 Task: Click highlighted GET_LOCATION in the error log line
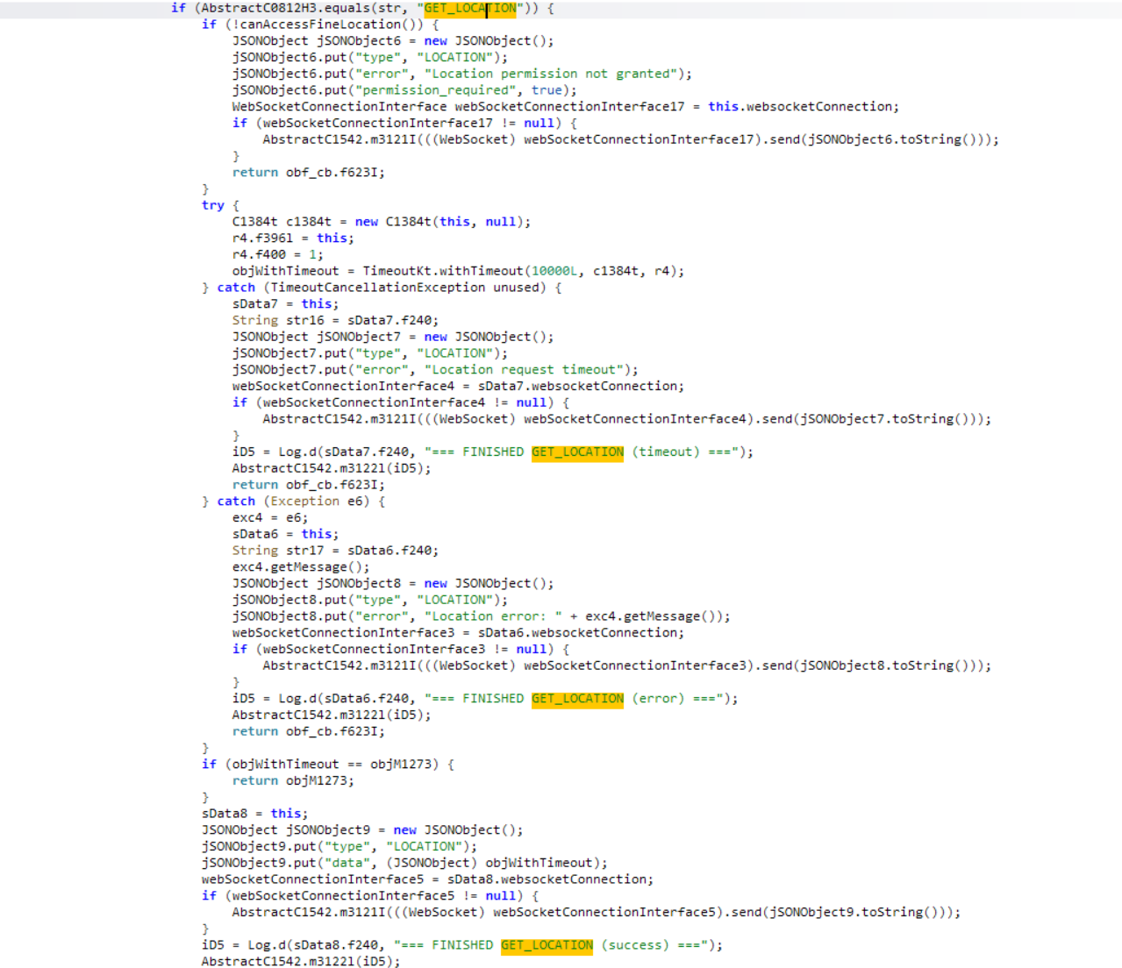(x=577, y=699)
